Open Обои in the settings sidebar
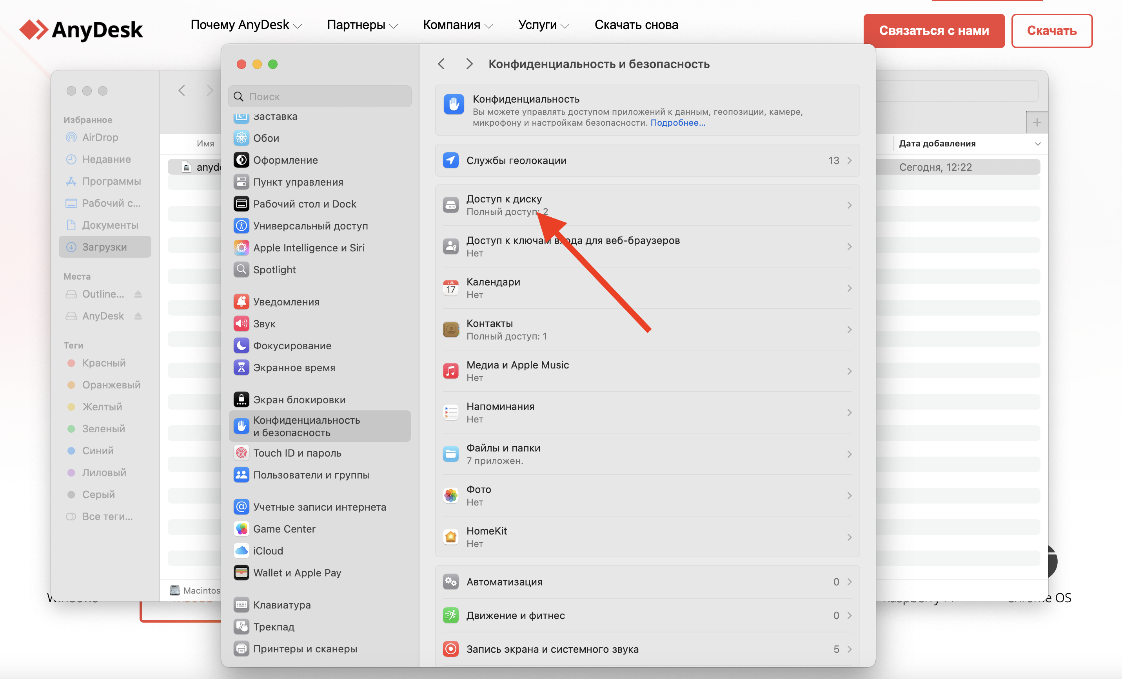The image size is (1122, 679). pyautogui.click(x=320, y=138)
